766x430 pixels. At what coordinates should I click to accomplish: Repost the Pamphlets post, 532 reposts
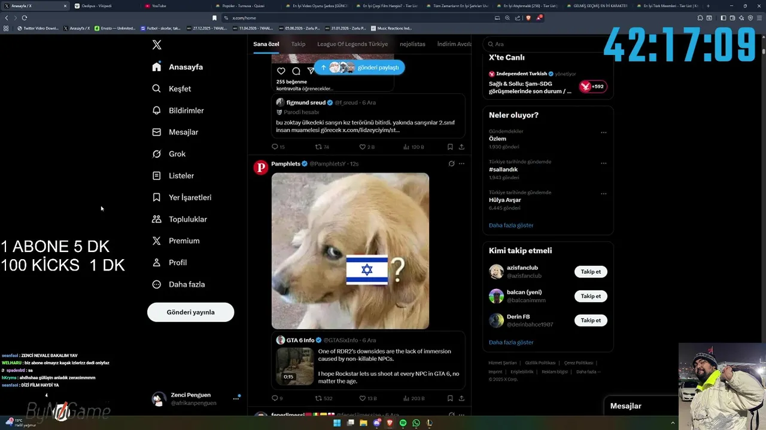(324, 398)
